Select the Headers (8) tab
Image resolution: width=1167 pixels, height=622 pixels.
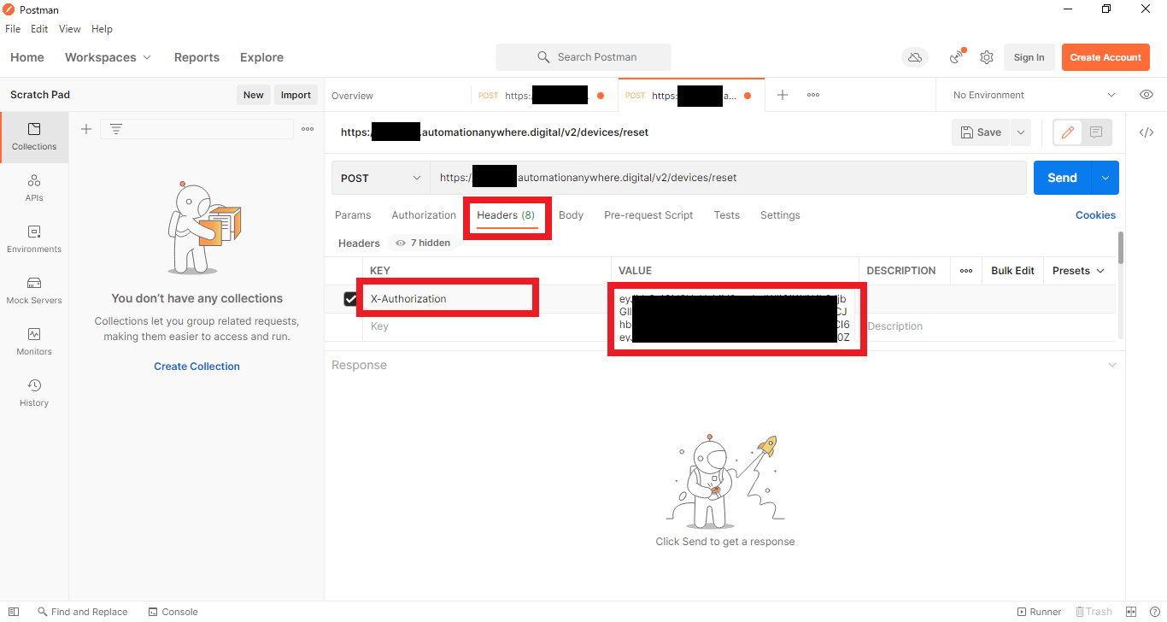506,215
